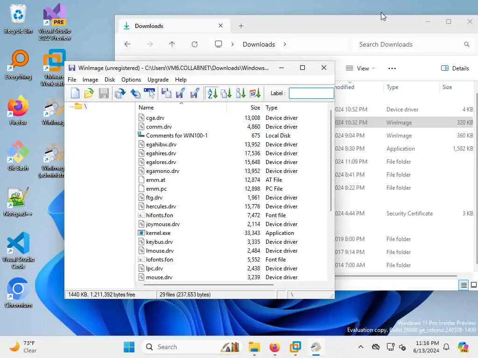The height and width of the screenshot is (358, 478).
Task: Select the emm.at file
Action: coord(155,180)
